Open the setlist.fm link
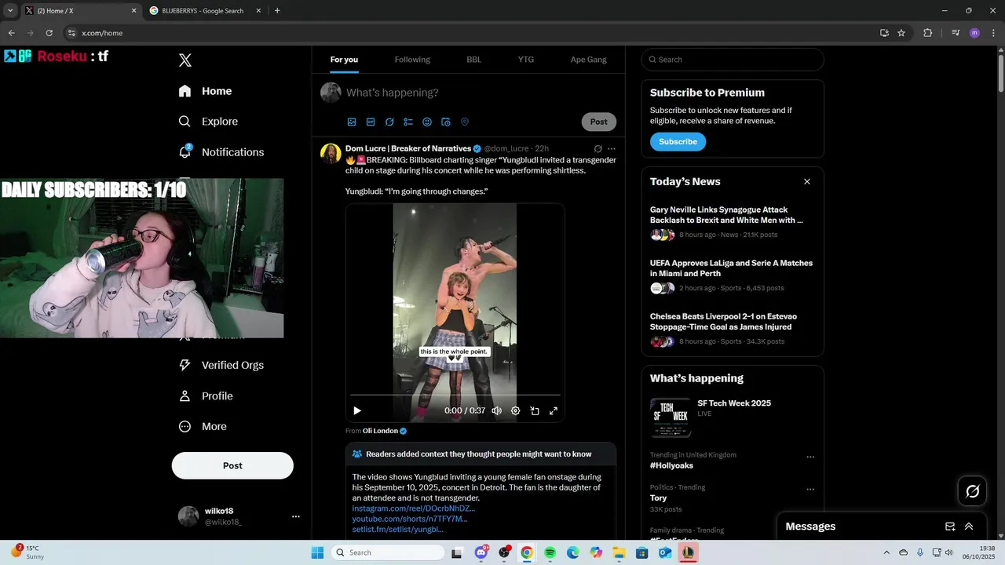The height and width of the screenshot is (565, 1005). [398, 530]
